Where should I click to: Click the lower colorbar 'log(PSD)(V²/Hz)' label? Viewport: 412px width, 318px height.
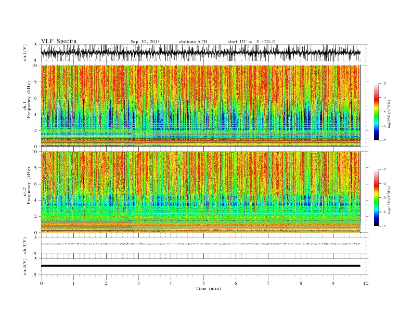[390, 200]
